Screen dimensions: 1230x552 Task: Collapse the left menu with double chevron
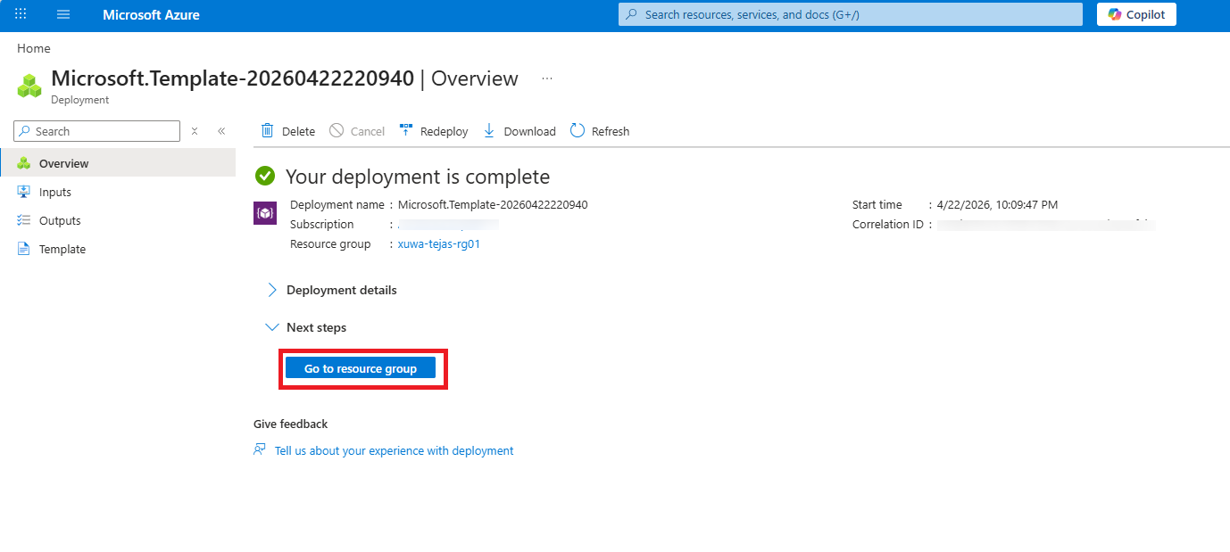click(x=221, y=131)
